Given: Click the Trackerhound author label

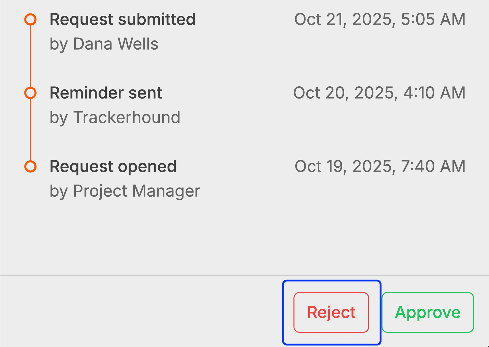Looking at the screenshot, I should (x=115, y=117).
